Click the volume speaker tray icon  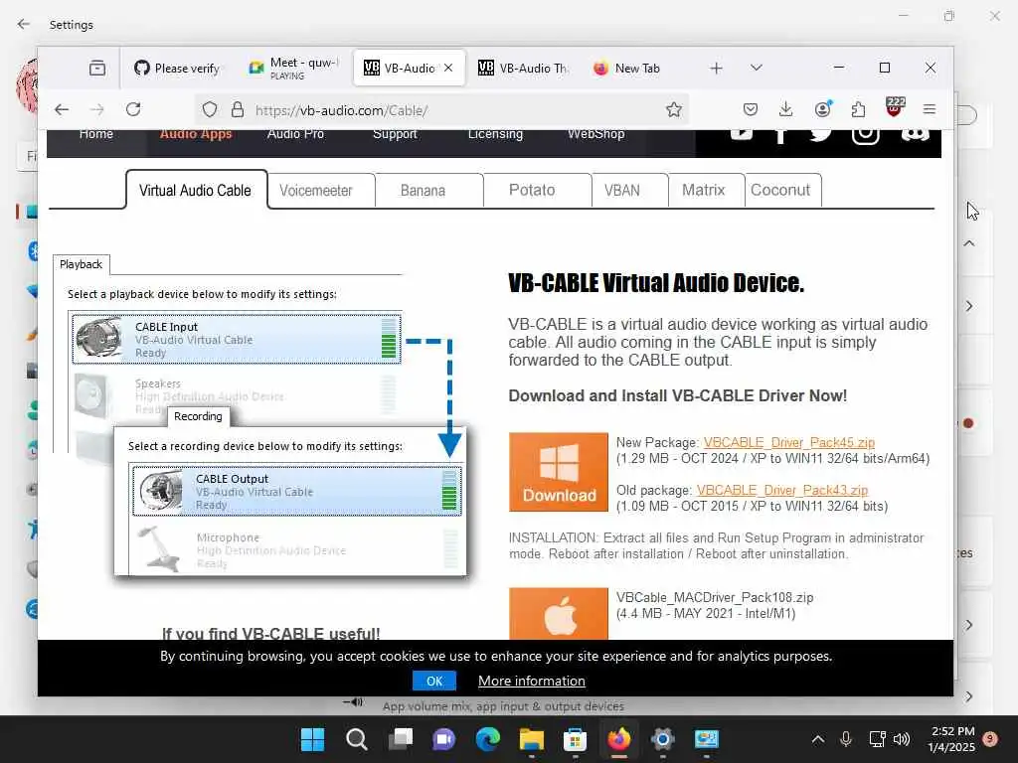pos(901,739)
